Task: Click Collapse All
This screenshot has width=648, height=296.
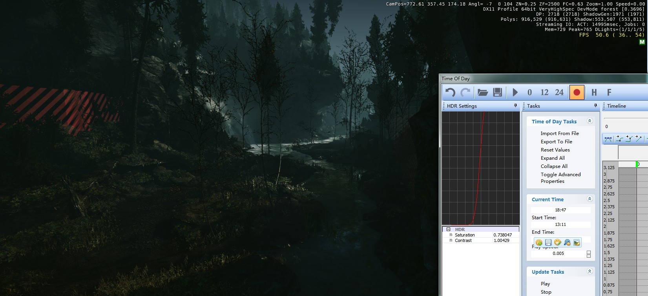Action: [x=554, y=166]
